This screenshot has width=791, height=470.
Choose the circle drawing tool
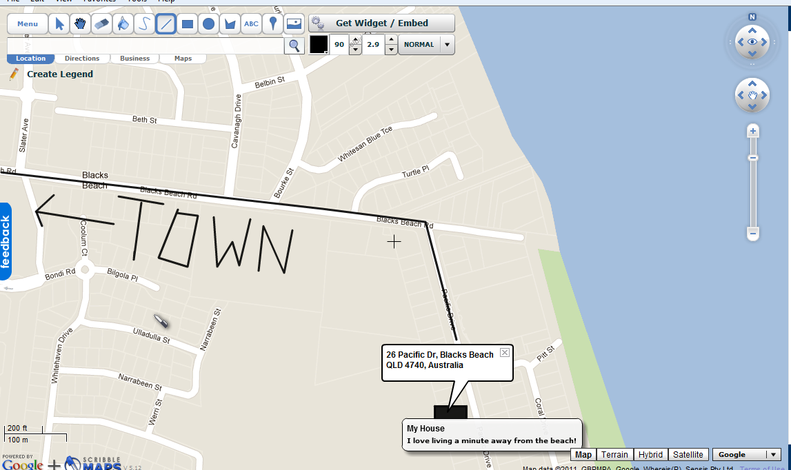tap(208, 23)
